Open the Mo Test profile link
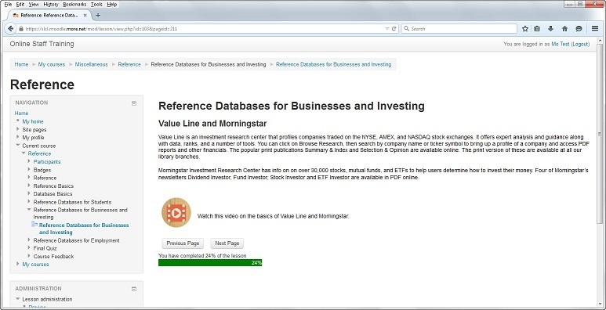Screen dimensions: 606x310 561,44
